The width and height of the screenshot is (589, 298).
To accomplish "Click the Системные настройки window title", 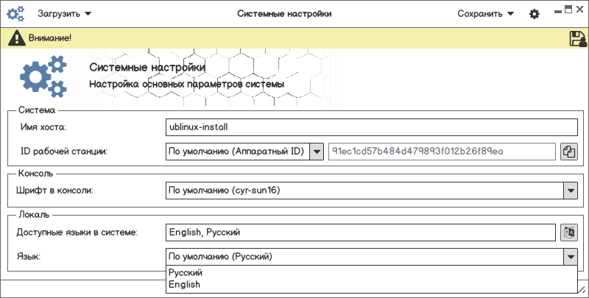I will [x=284, y=14].
